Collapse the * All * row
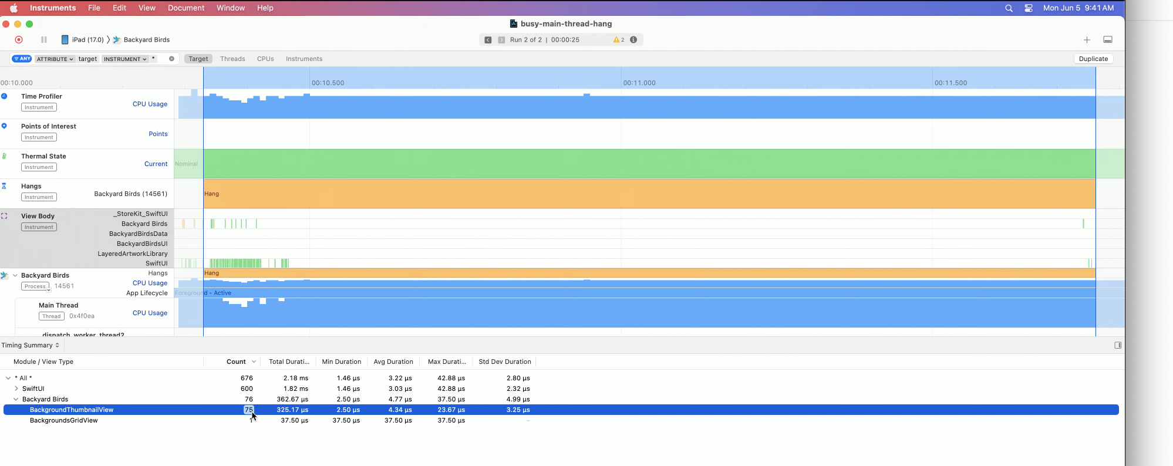Viewport: 1173px width, 466px height. (8, 378)
